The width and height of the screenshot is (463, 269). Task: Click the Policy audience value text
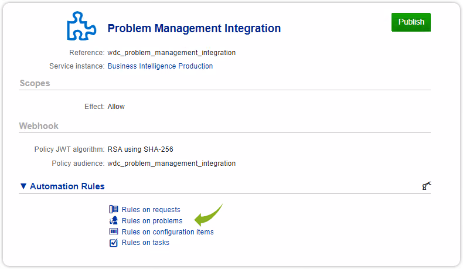tap(172, 164)
